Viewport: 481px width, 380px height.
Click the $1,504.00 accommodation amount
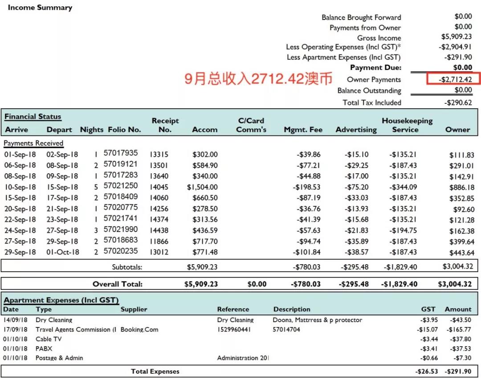click(x=202, y=187)
